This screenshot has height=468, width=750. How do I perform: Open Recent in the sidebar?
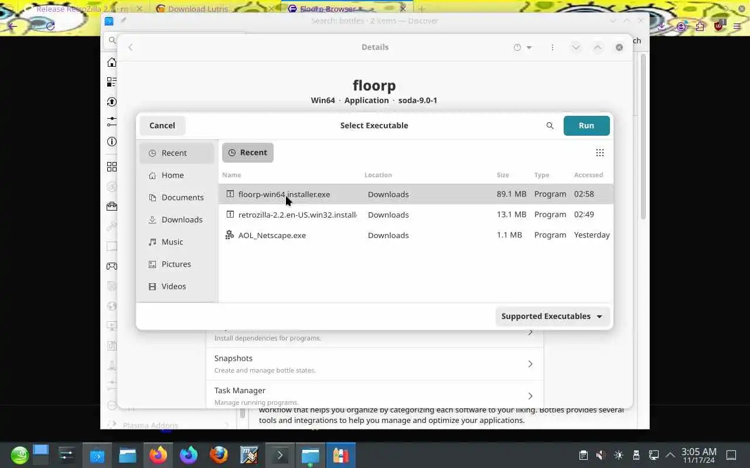(177, 153)
